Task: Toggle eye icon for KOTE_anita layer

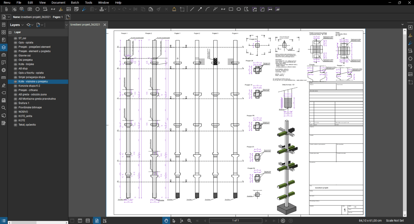Action: click(15, 116)
